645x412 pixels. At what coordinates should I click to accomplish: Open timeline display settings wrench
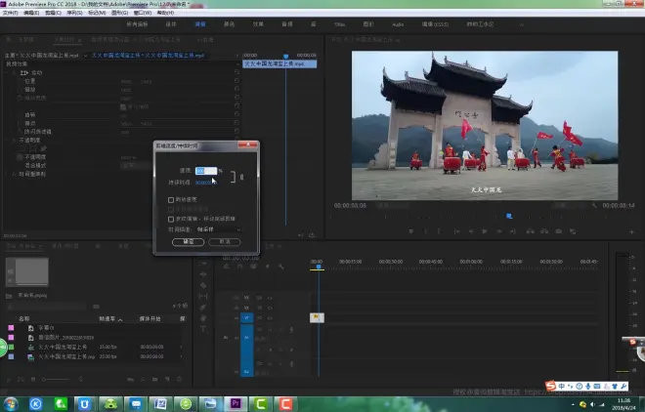(280, 267)
